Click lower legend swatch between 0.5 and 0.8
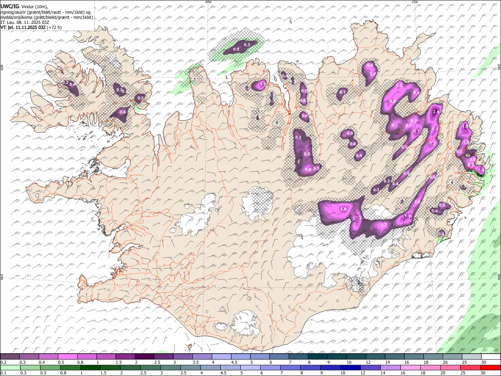Image resolution: width=501 pixels, height=376 pixels. click(x=50, y=368)
